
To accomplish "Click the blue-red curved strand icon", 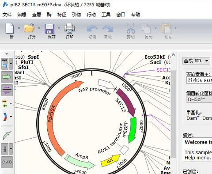I will [x=5, y=117].
